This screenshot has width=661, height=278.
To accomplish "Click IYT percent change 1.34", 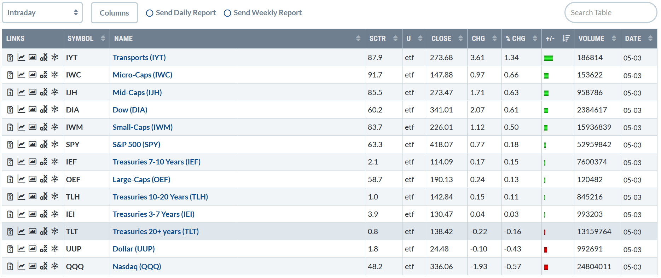I will (511, 57).
